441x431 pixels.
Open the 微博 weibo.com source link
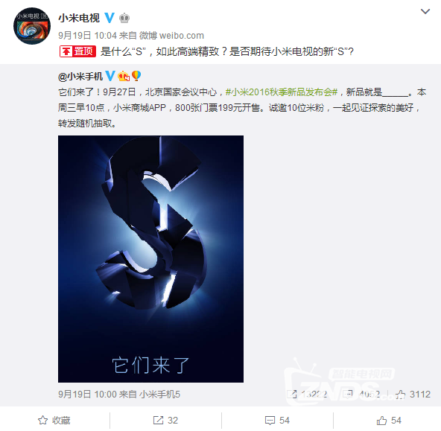coord(171,36)
